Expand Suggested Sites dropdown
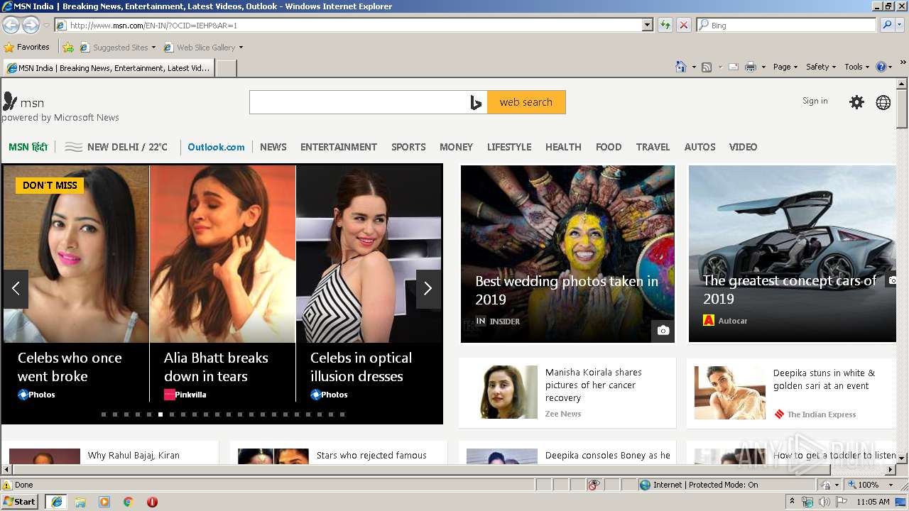 click(153, 48)
